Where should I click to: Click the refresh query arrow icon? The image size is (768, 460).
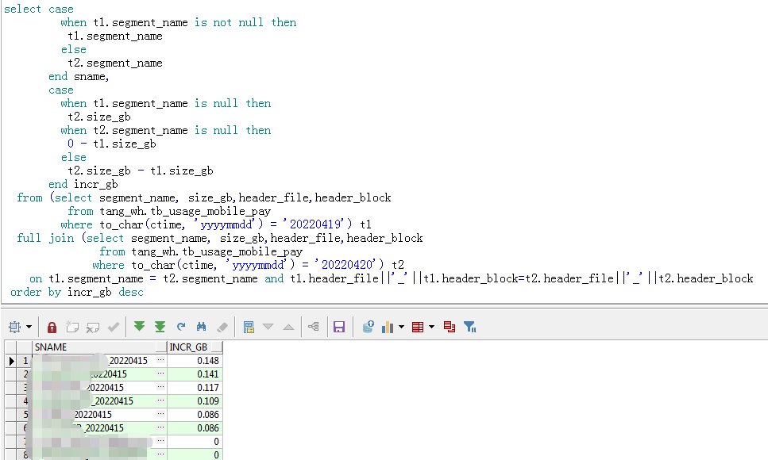coord(181,327)
